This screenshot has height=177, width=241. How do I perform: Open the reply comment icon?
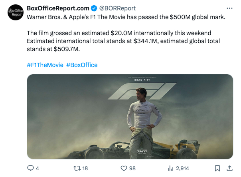point(30,168)
